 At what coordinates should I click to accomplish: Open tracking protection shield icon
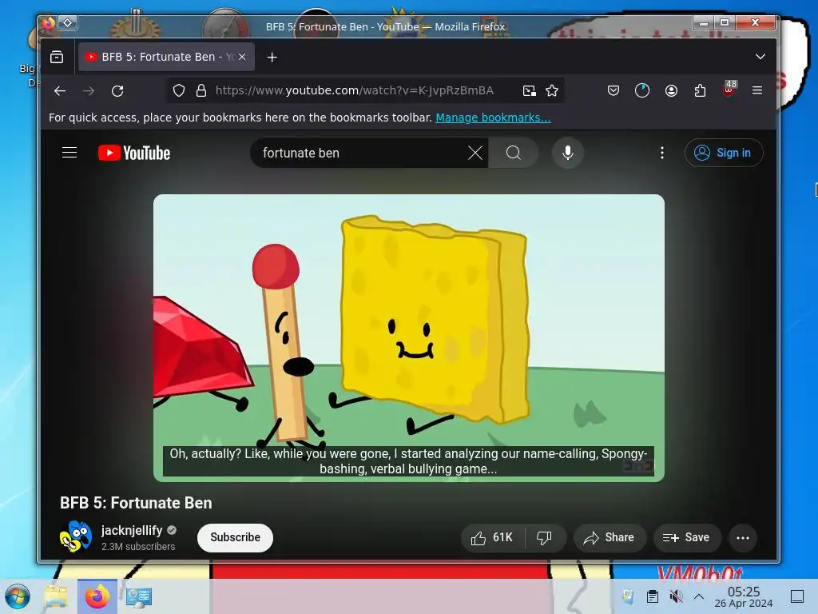point(179,91)
